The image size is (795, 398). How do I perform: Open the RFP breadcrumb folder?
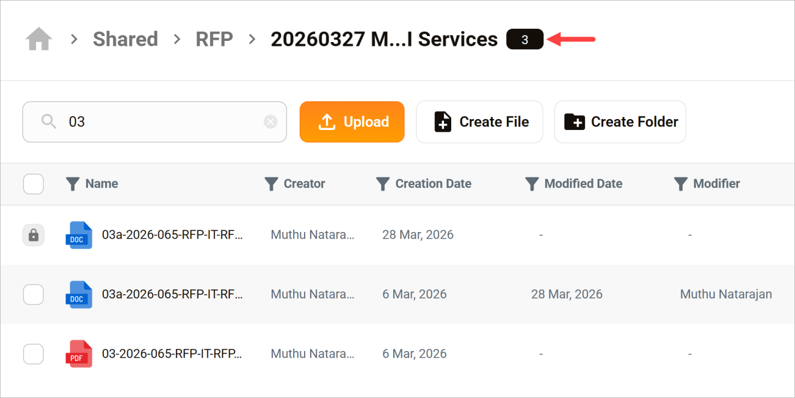(214, 39)
